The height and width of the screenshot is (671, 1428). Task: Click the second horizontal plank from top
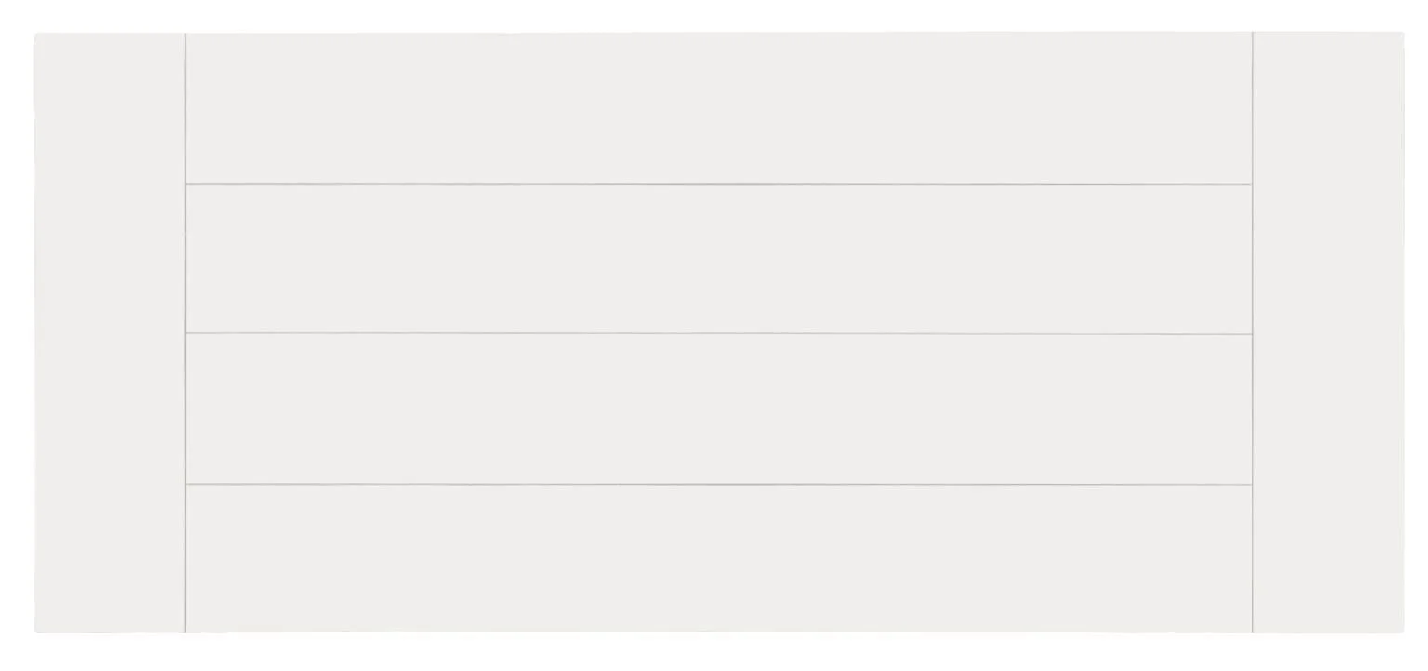pos(719,258)
